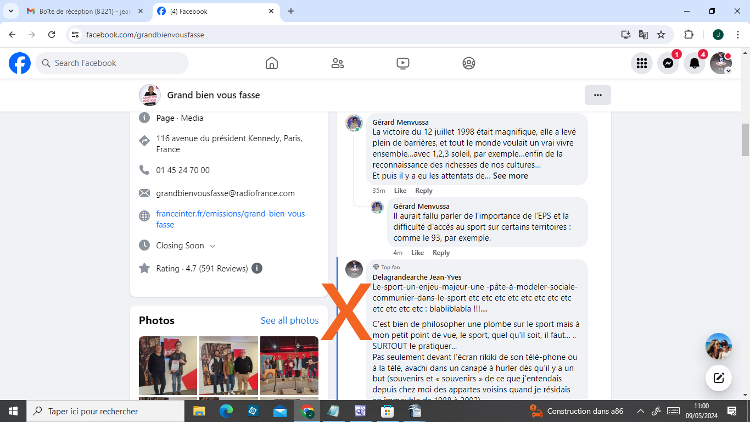Image resolution: width=750 pixels, height=422 pixels.
Task: Open the first photo thumbnail with two men
Action: pyautogui.click(x=168, y=365)
